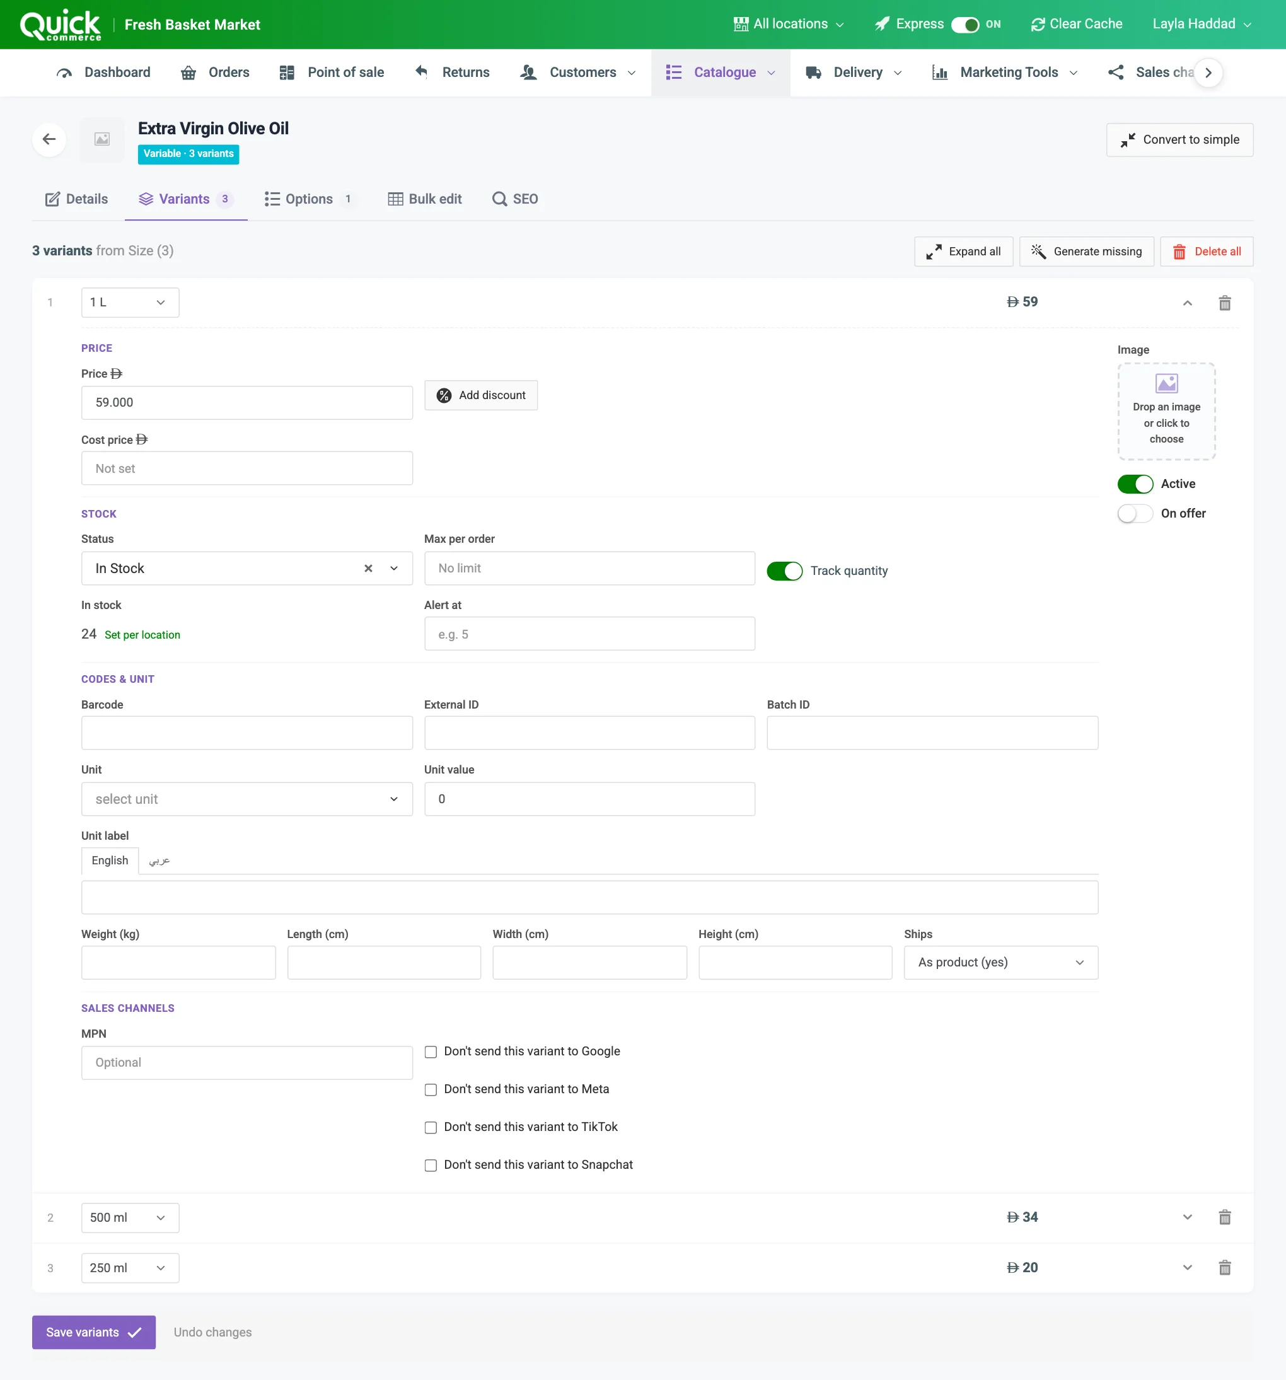Clear the In Stock status selection

click(369, 569)
